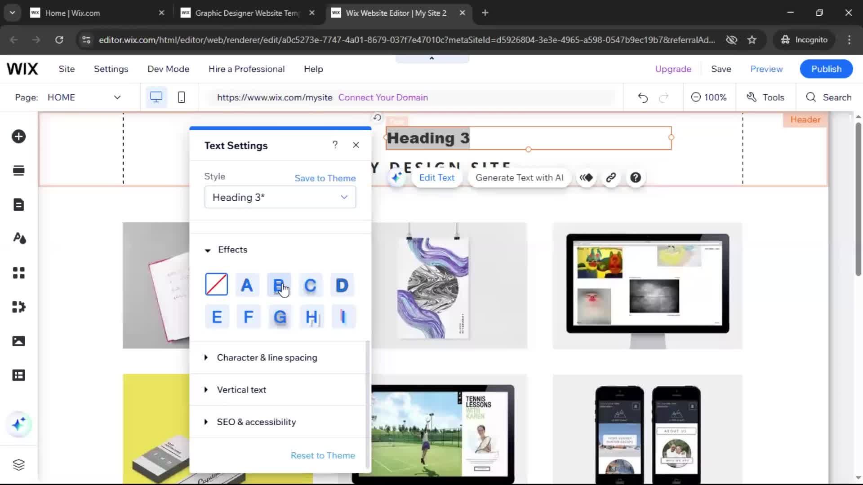Select the monitor mockup portfolio thumbnail
The height and width of the screenshot is (485, 863).
pos(647,286)
